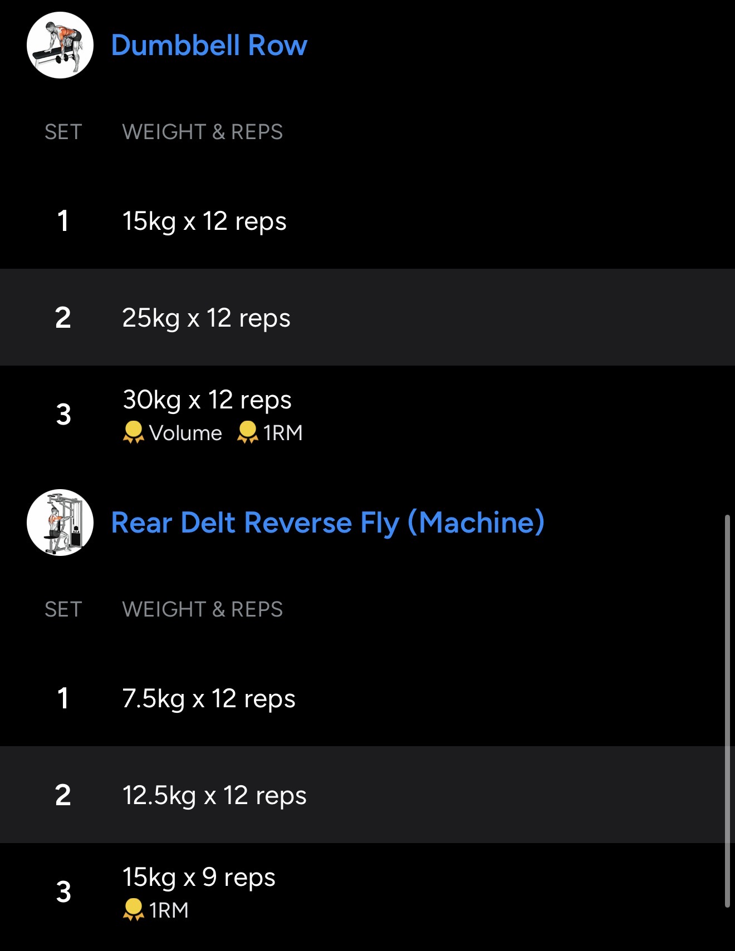Click the 1RM medal on Reverse Fly
This screenshot has height=951, width=735.
point(134,910)
